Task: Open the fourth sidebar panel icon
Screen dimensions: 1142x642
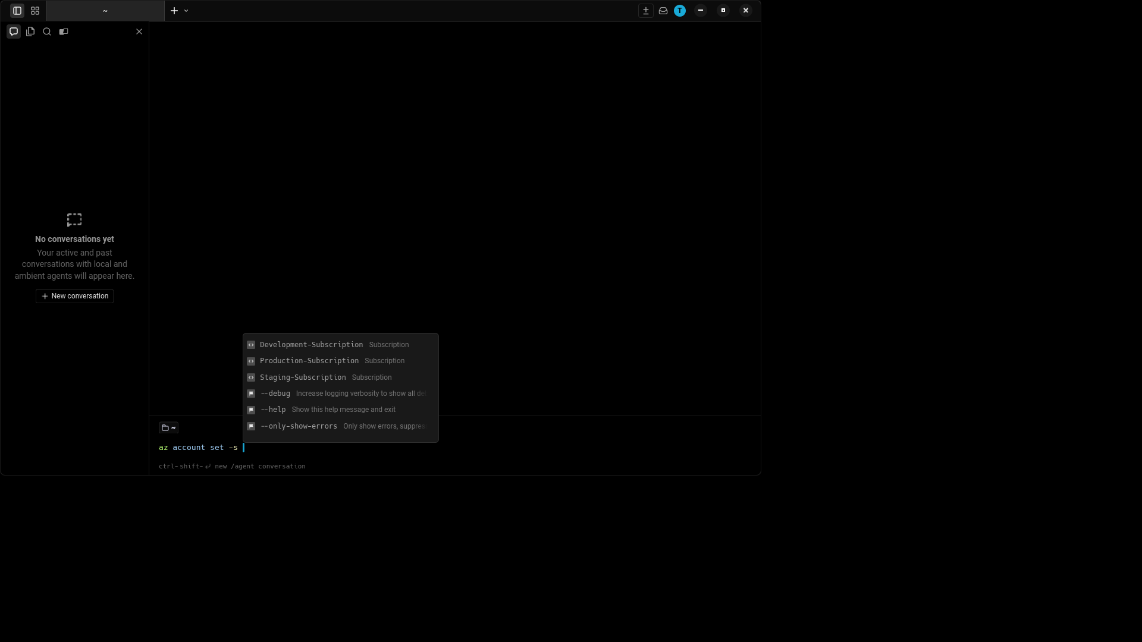Action: (64, 32)
